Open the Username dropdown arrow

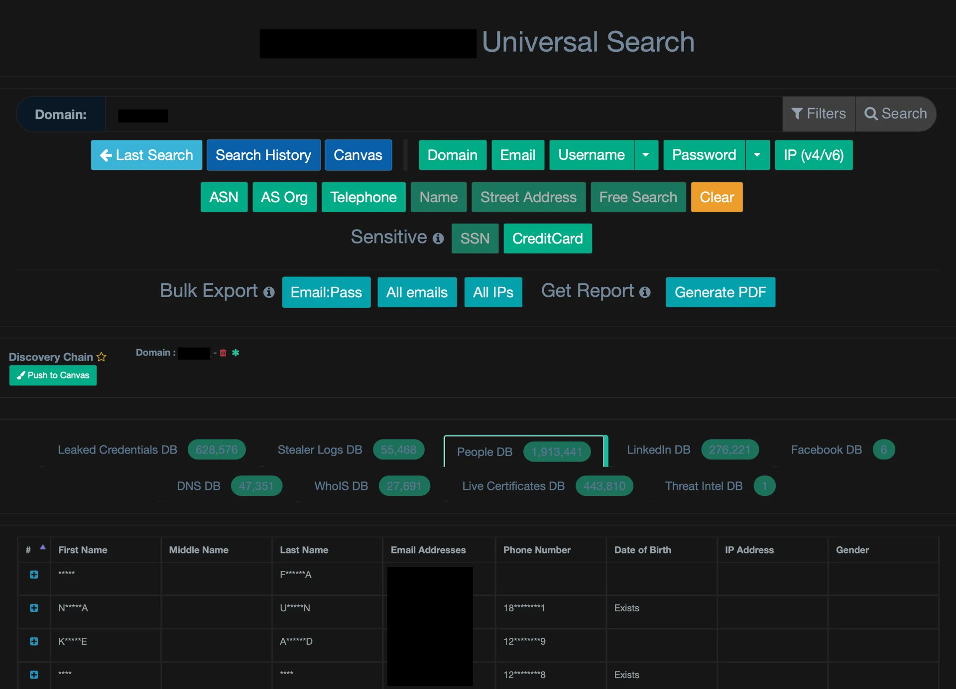point(646,155)
